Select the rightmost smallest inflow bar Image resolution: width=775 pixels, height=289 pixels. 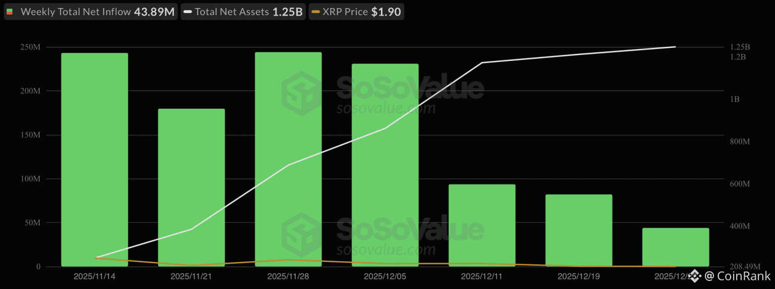coord(676,247)
